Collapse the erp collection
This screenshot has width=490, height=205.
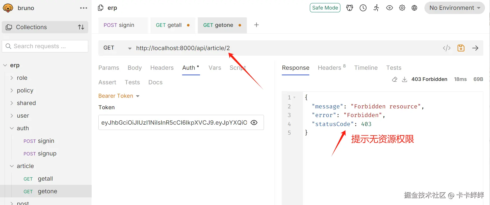(5, 65)
